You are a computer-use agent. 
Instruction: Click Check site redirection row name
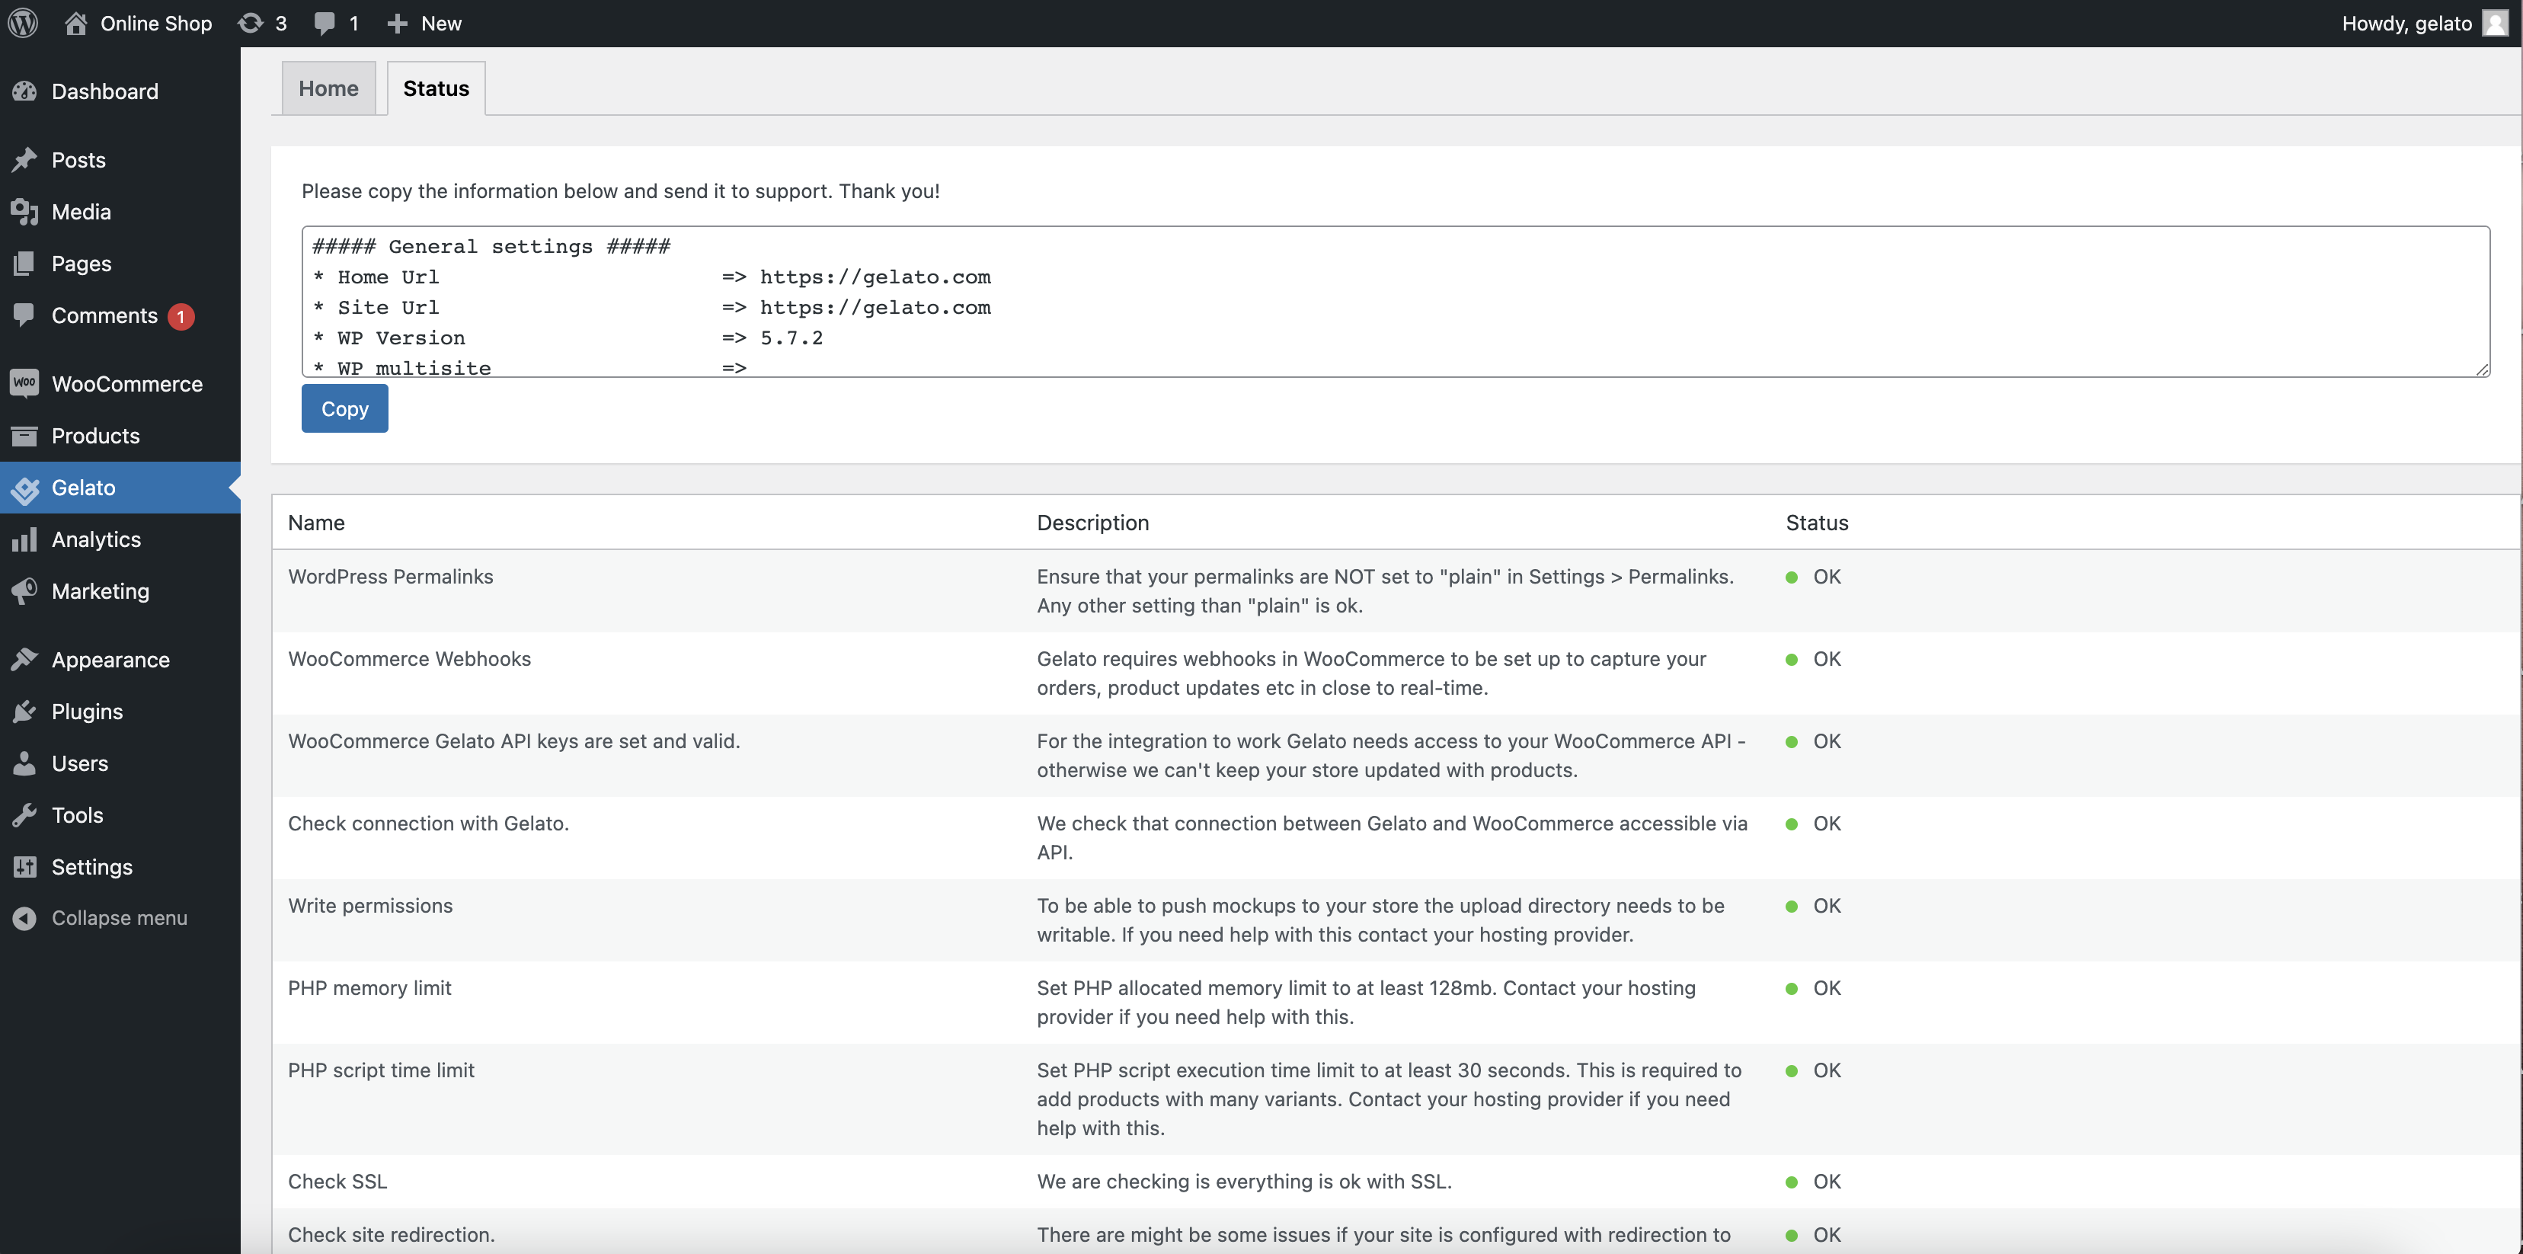[391, 1236]
